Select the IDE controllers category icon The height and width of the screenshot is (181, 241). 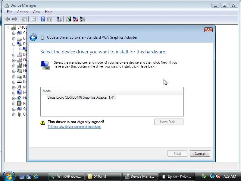(x=19, y=77)
